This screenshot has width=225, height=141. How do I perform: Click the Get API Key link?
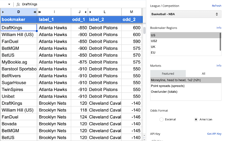coord(214,134)
